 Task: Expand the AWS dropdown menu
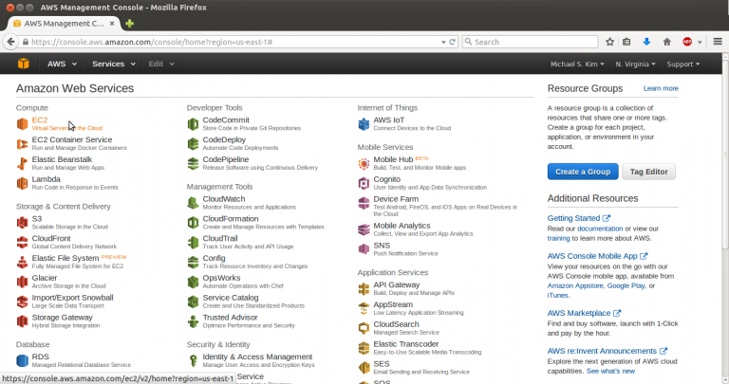point(62,64)
